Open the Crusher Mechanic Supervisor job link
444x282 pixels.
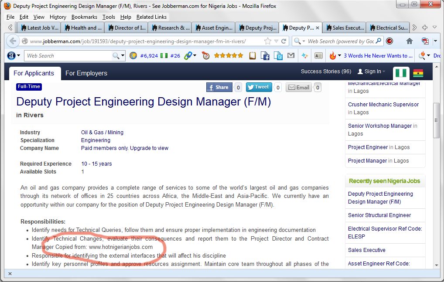pos(383,105)
